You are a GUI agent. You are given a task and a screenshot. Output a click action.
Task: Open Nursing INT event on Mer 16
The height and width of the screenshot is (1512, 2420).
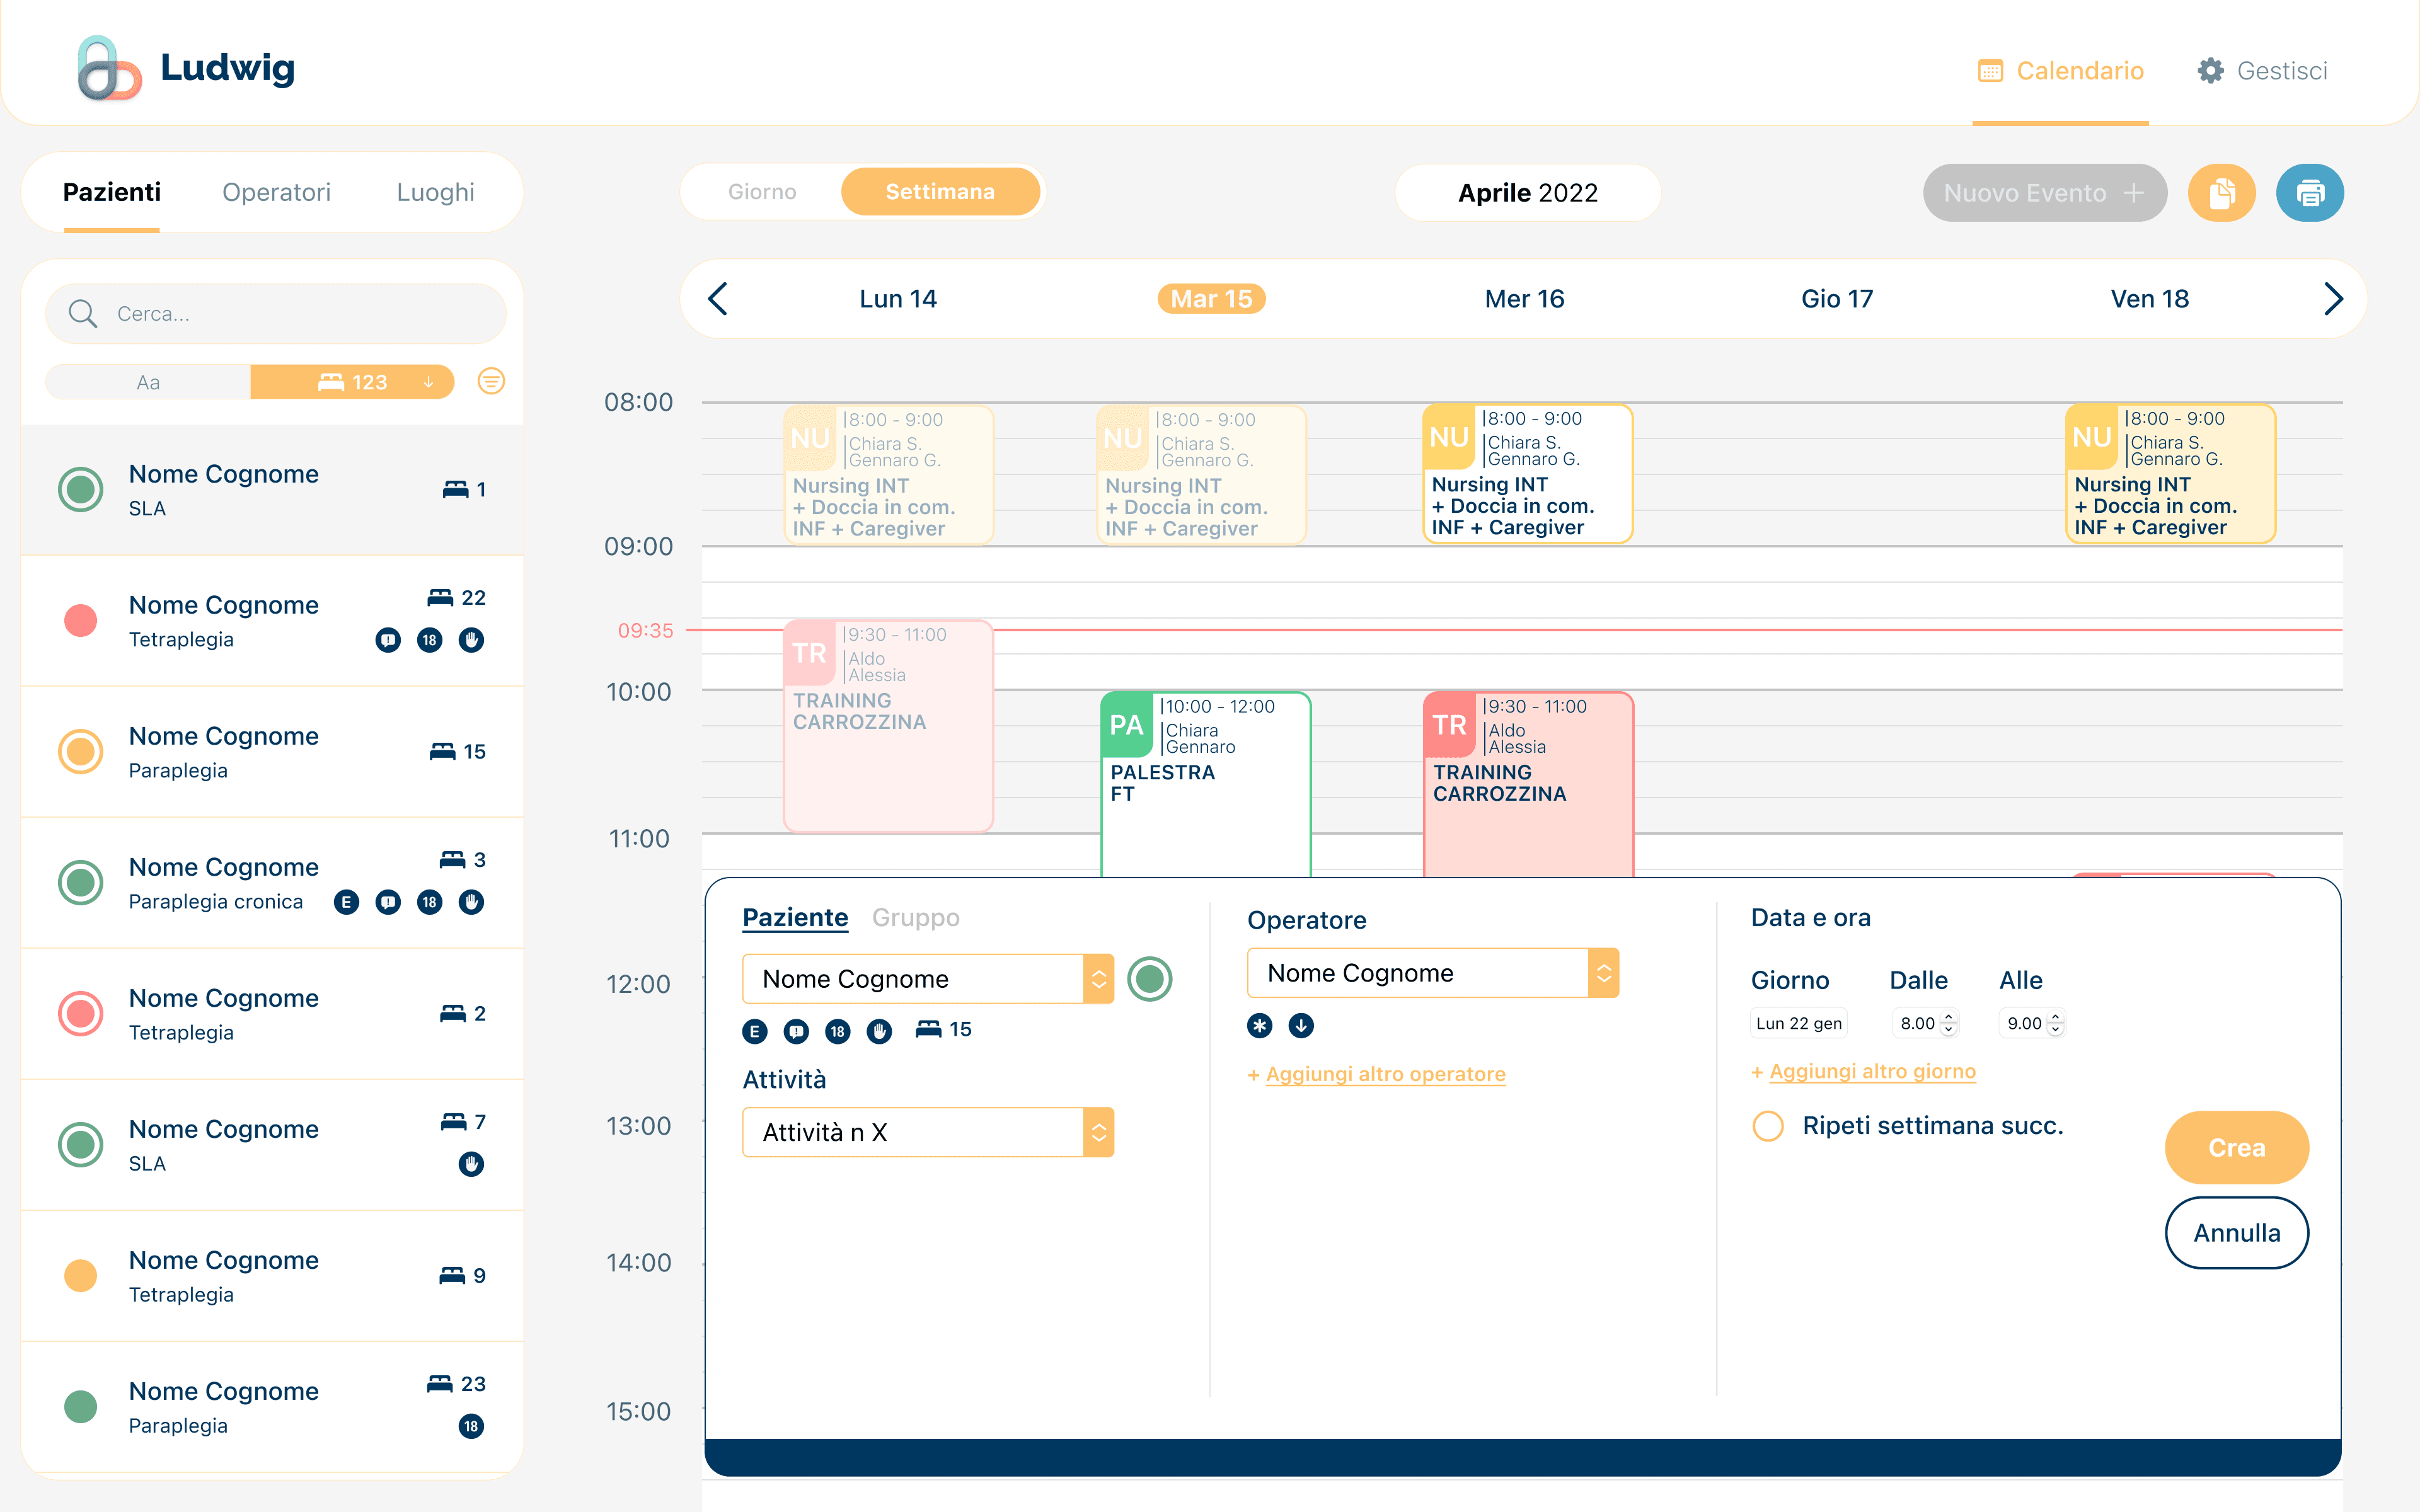tap(1527, 474)
